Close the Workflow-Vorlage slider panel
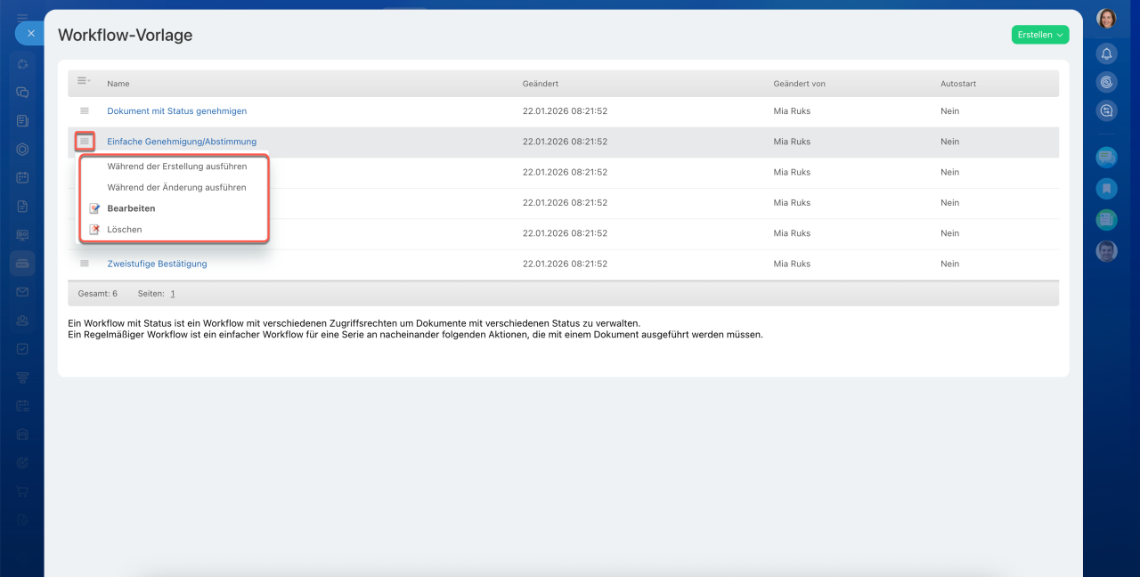1140x577 pixels. [x=30, y=33]
